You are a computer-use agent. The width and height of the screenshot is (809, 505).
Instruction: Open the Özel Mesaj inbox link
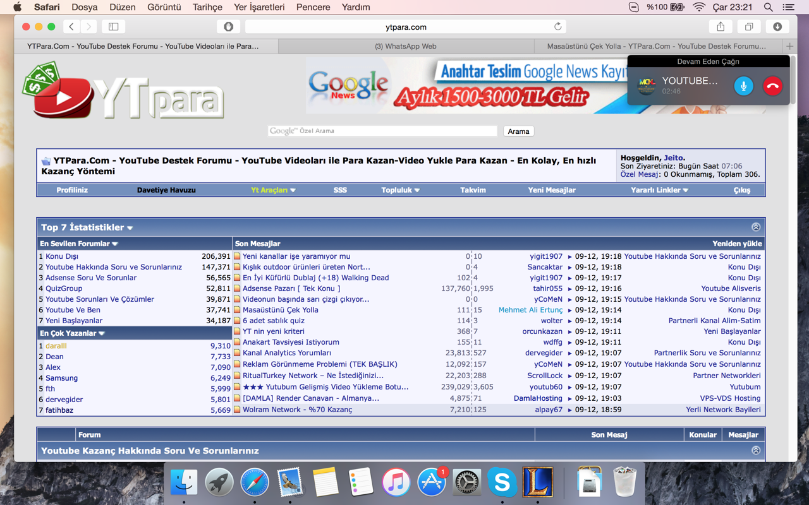pyautogui.click(x=640, y=174)
